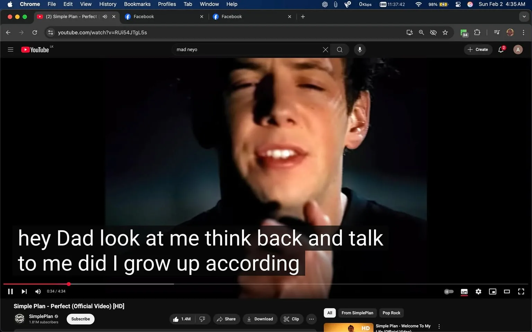
Task: Open the YouTube hamburger menu
Action: (x=10, y=49)
